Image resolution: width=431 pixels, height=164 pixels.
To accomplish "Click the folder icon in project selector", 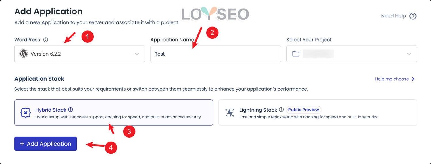I will point(296,54).
